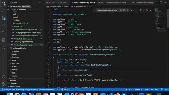Viewport: 169px width, 95px height.
Task: Expand the config folder
Action: click(14, 54)
